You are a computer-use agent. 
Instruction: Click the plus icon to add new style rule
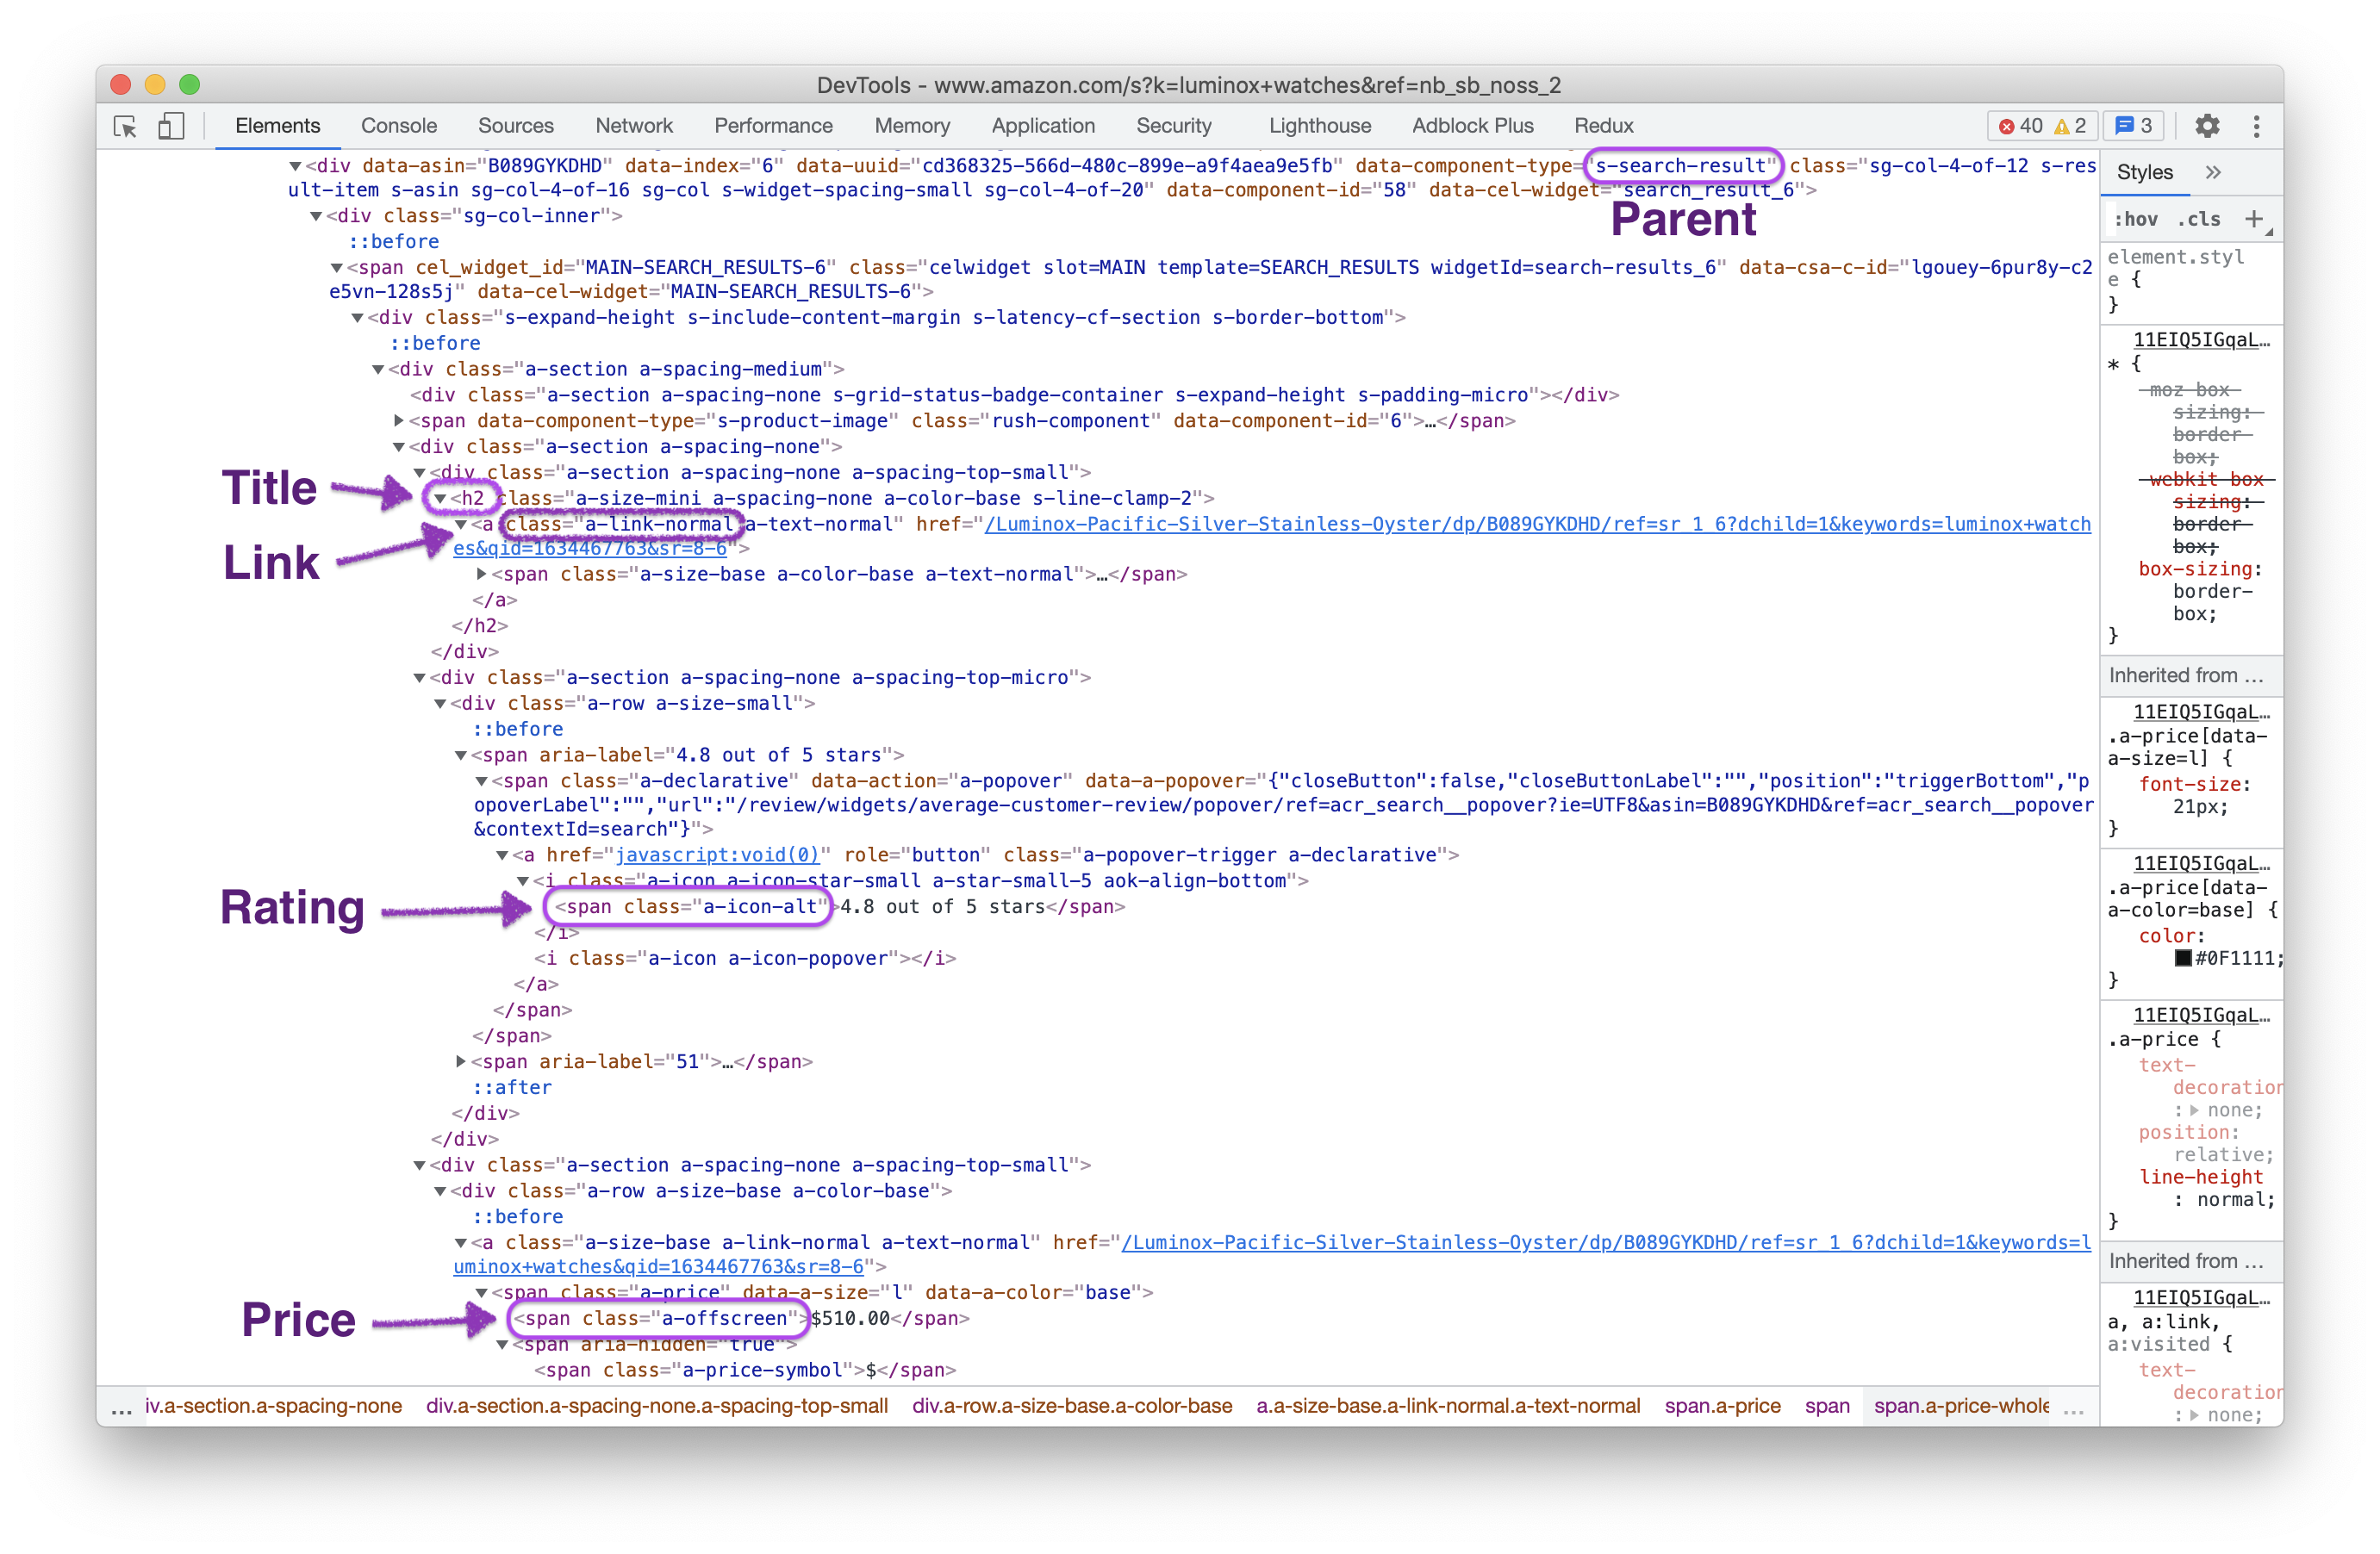coord(2253,218)
